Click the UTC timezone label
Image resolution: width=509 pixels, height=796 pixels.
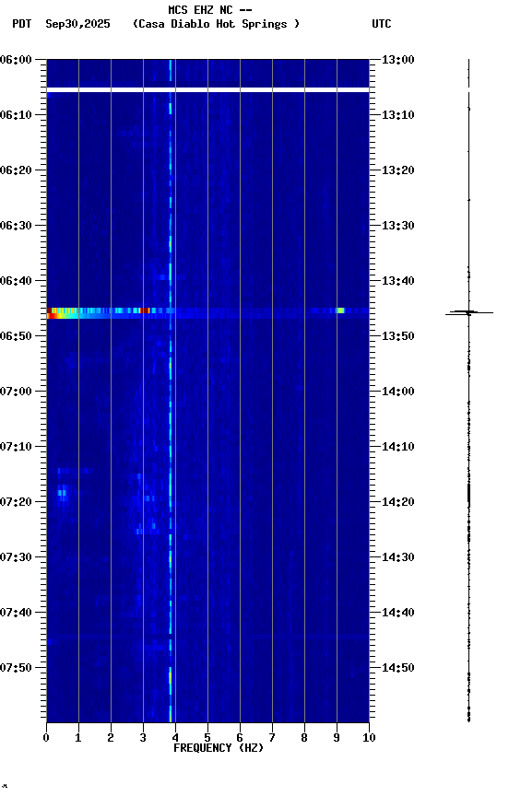(382, 24)
